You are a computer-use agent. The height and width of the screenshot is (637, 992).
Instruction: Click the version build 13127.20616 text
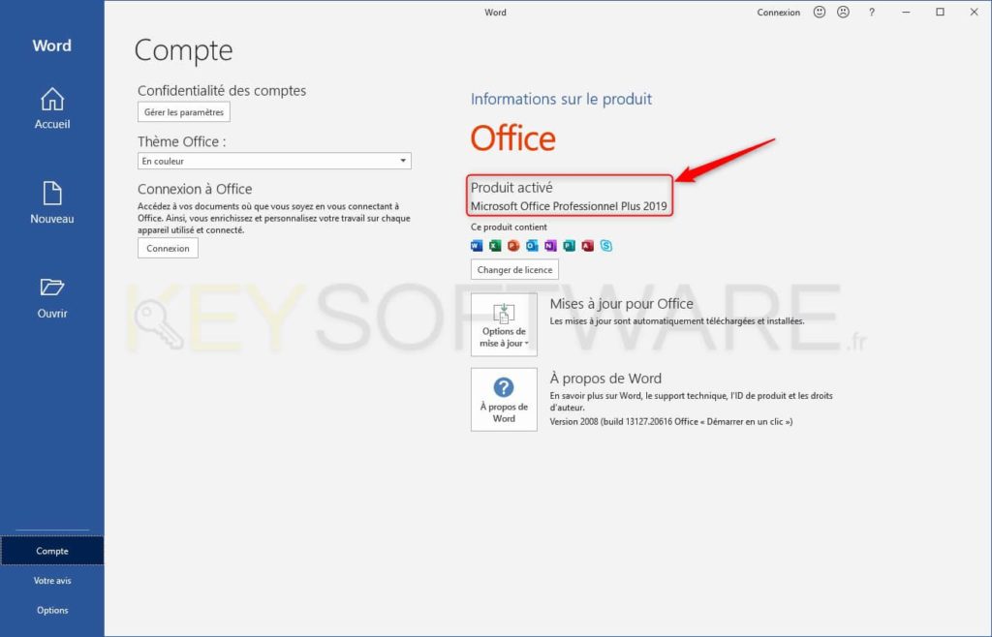(670, 421)
